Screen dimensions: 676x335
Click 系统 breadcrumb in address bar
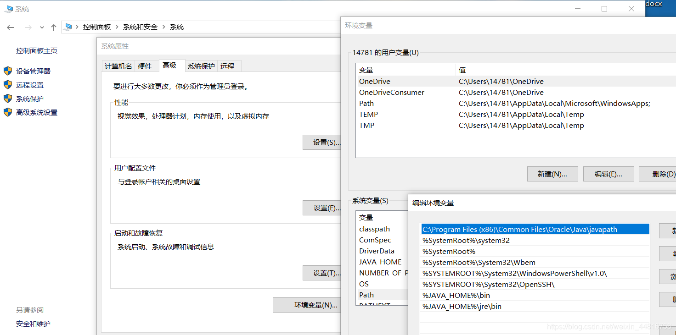[177, 27]
